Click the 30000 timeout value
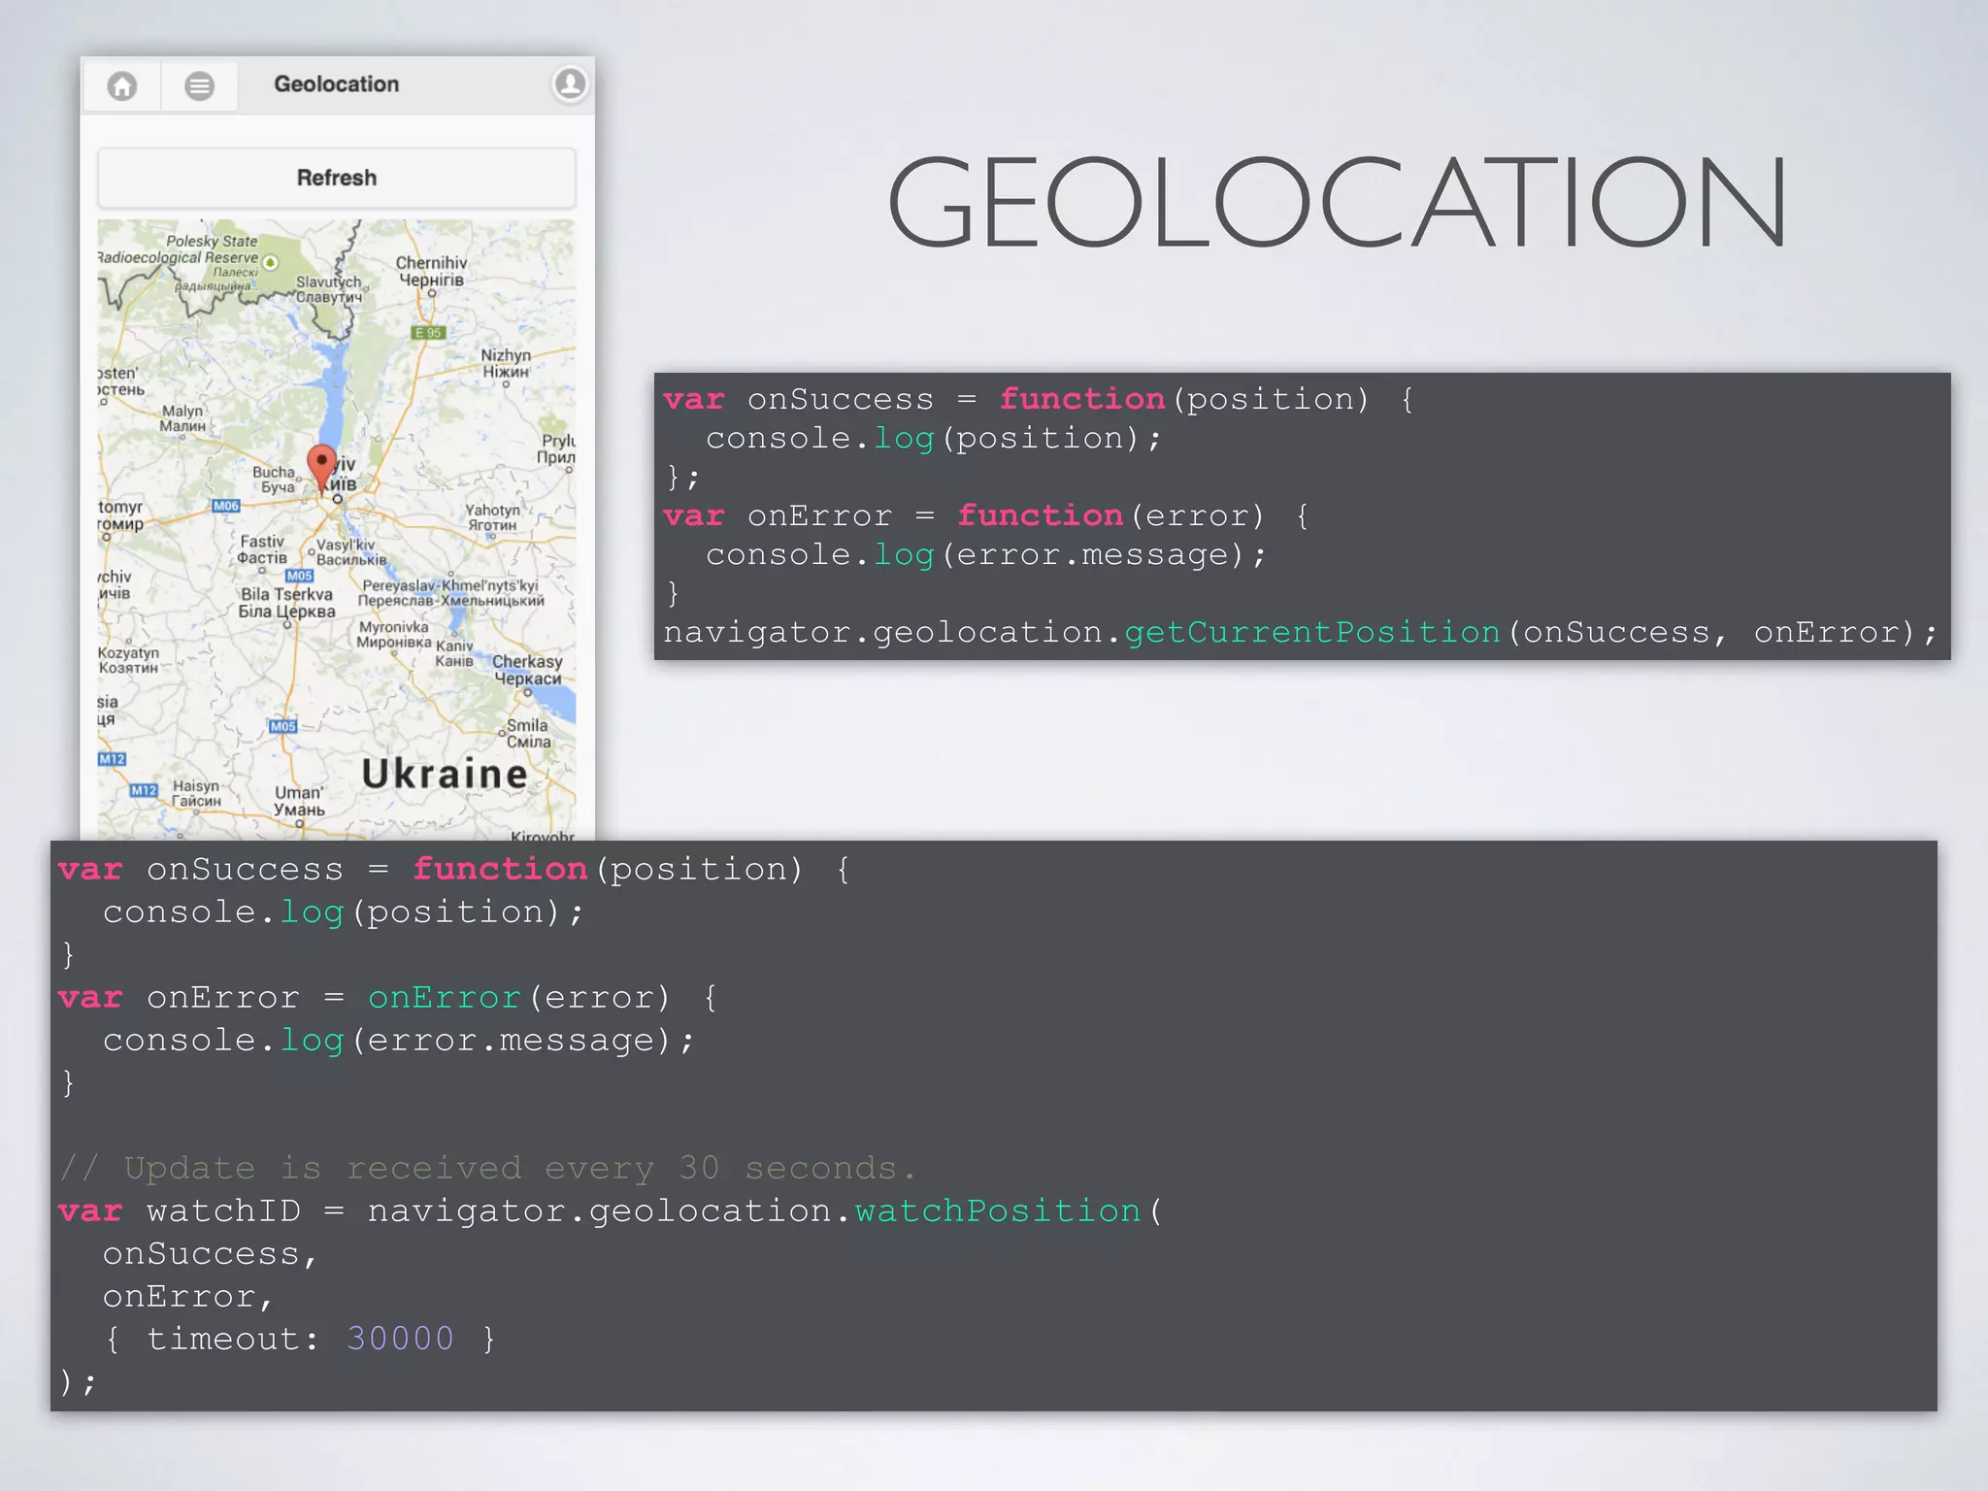The width and height of the screenshot is (1988, 1491). [400, 1339]
